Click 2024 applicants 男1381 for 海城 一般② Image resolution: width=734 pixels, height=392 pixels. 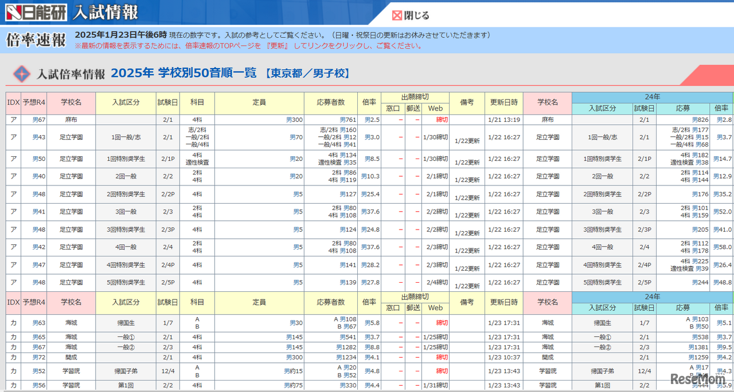point(698,347)
